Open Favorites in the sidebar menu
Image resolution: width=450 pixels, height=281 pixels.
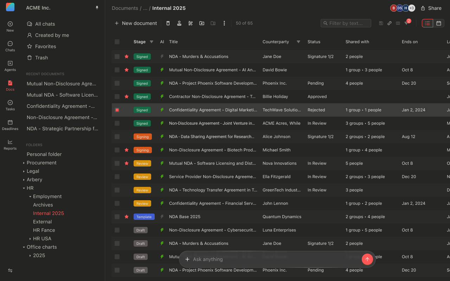click(x=45, y=46)
